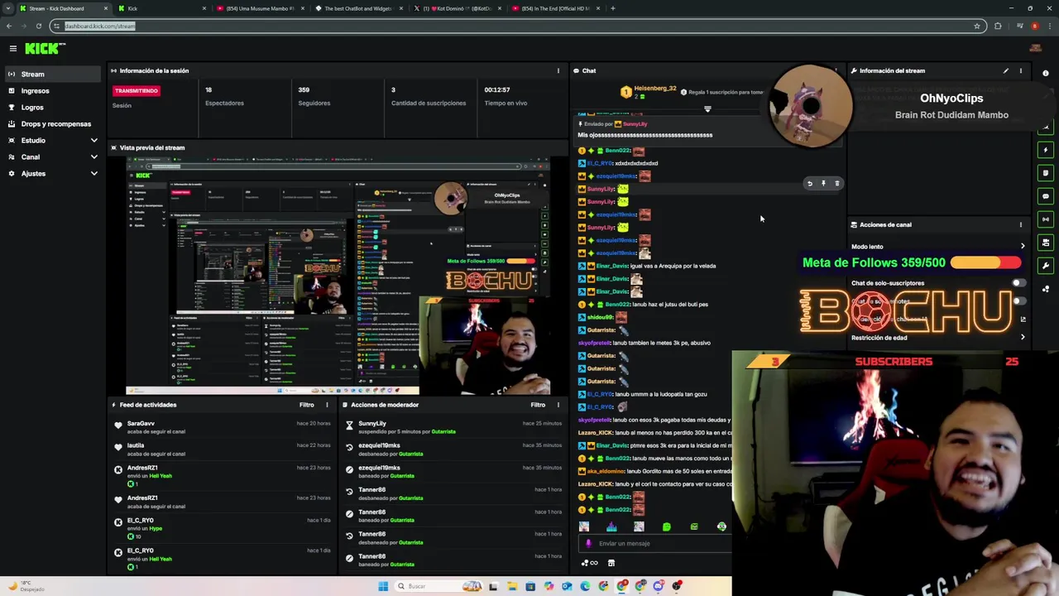
Task: Select the equalizer bars emote in chat
Action: tap(611, 526)
